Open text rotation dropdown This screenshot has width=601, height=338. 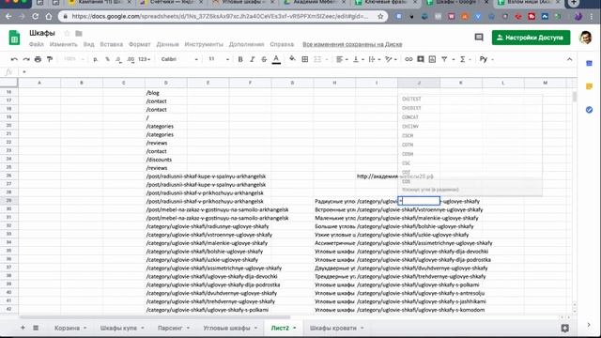point(391,59)
